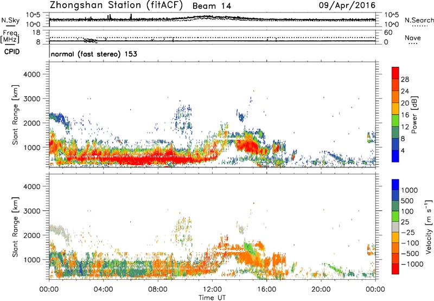Click the 'Beam 14' label
434x301 pixels.
(212, 6)
